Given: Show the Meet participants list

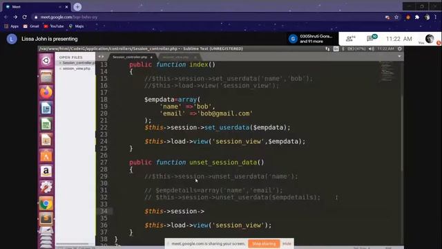Looking at the screenshot, I should click(x=350, y=39).
